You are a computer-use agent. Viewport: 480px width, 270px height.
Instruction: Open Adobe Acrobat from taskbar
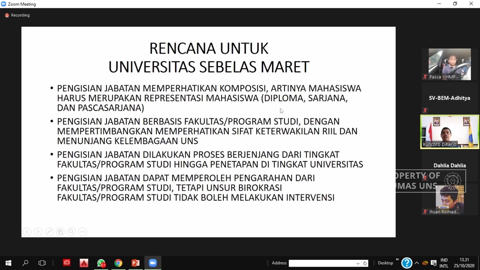[84, 263]
